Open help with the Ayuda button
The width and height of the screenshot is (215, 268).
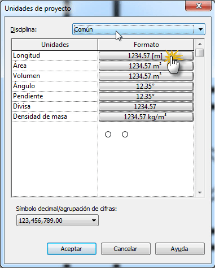tap(179, 249)
